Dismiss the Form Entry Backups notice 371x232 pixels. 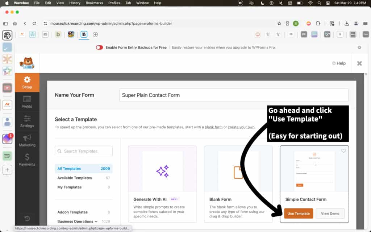pos(359,47)
